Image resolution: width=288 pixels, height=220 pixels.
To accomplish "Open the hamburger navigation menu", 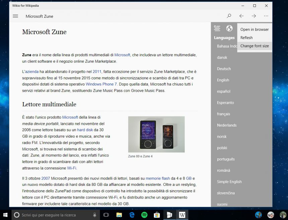I will [x=15, y=16].
